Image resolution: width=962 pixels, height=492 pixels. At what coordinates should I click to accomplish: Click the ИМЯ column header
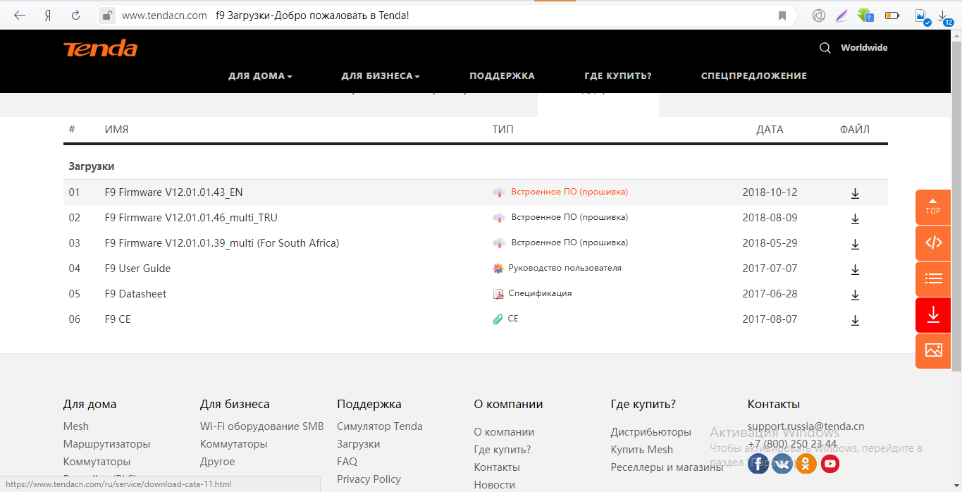click(116, 130)
